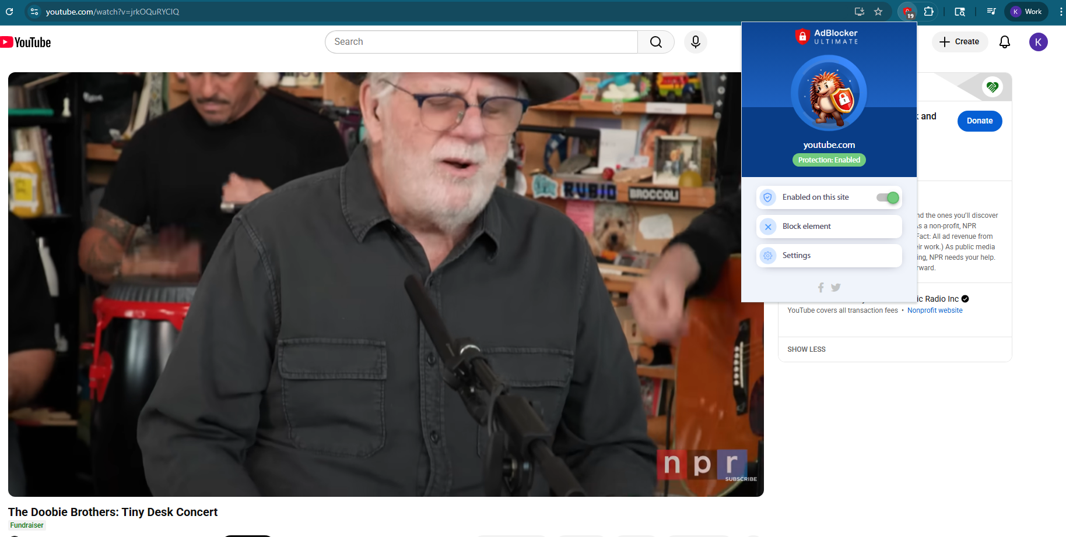Click the YouTube search input field
The width and height of the screenshot is (1066, 537).
coord(481,42)
